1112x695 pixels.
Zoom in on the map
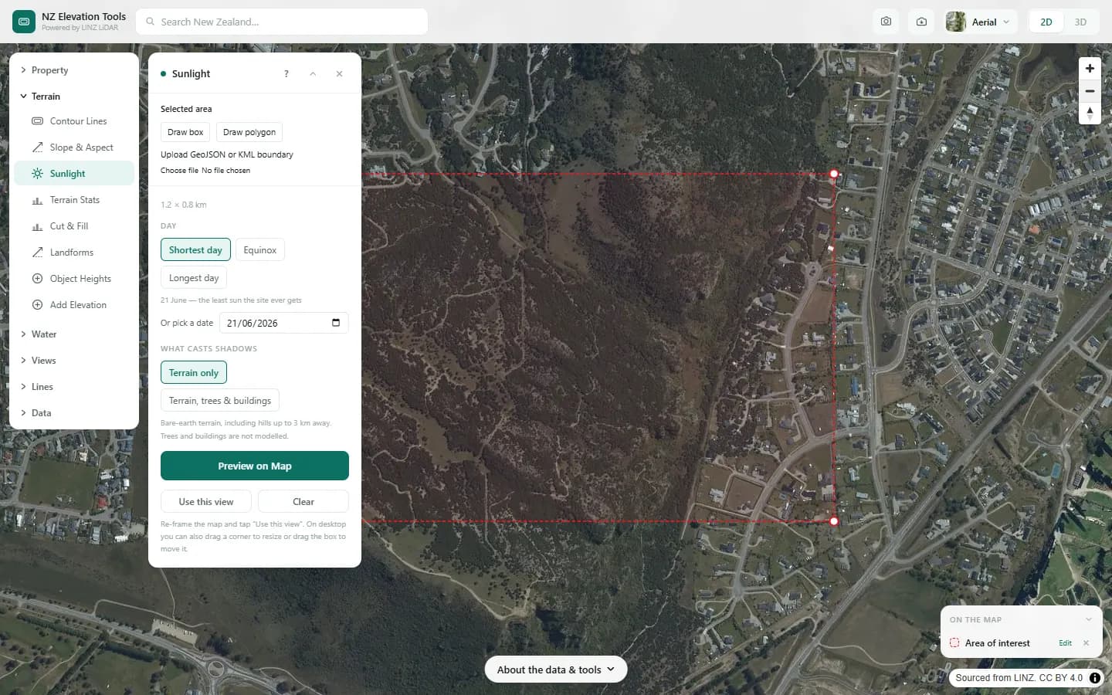[x=1090, y=68]
